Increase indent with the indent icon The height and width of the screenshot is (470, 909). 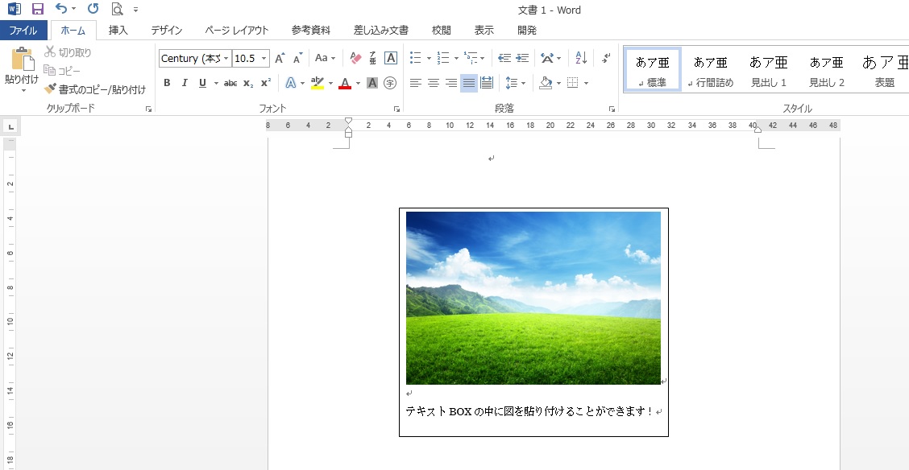click(522, 58)
